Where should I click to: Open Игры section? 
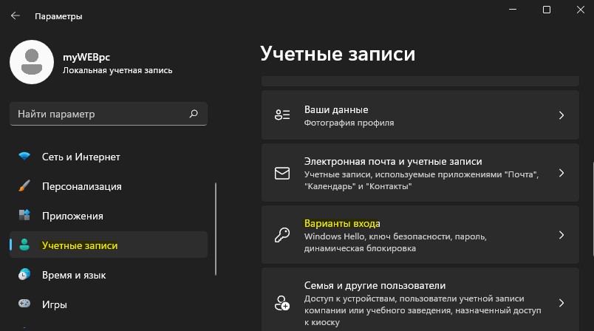pos(109,304)
